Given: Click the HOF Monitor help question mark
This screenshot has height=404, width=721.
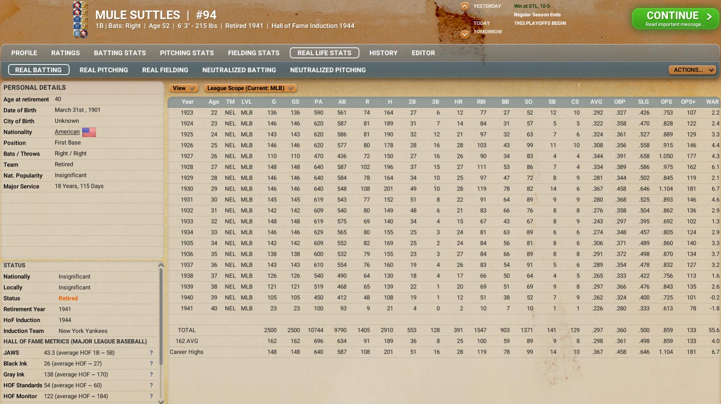Looking at the screenshot, I should pyautogui.click(x=151, y=396).
